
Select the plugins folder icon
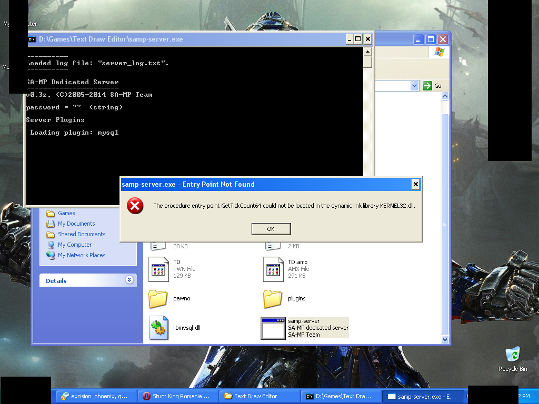pos(273,299)
